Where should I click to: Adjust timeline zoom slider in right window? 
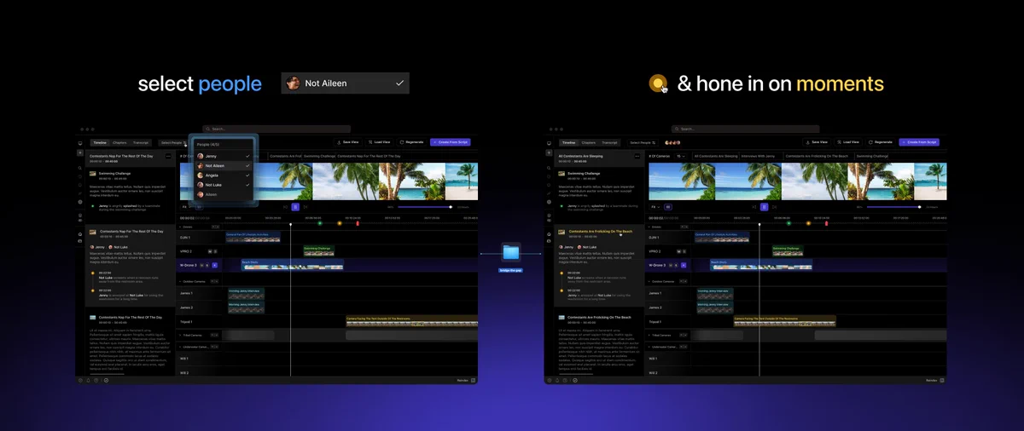[x=893, y=207]
